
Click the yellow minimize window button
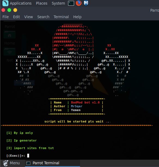pos(15,10)
